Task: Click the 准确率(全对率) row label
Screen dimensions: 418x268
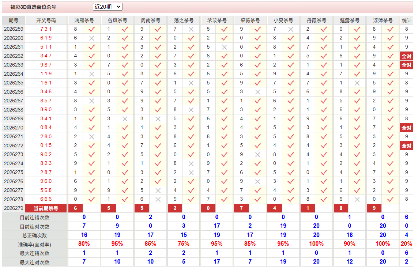Action: click(x=34, y=244)
